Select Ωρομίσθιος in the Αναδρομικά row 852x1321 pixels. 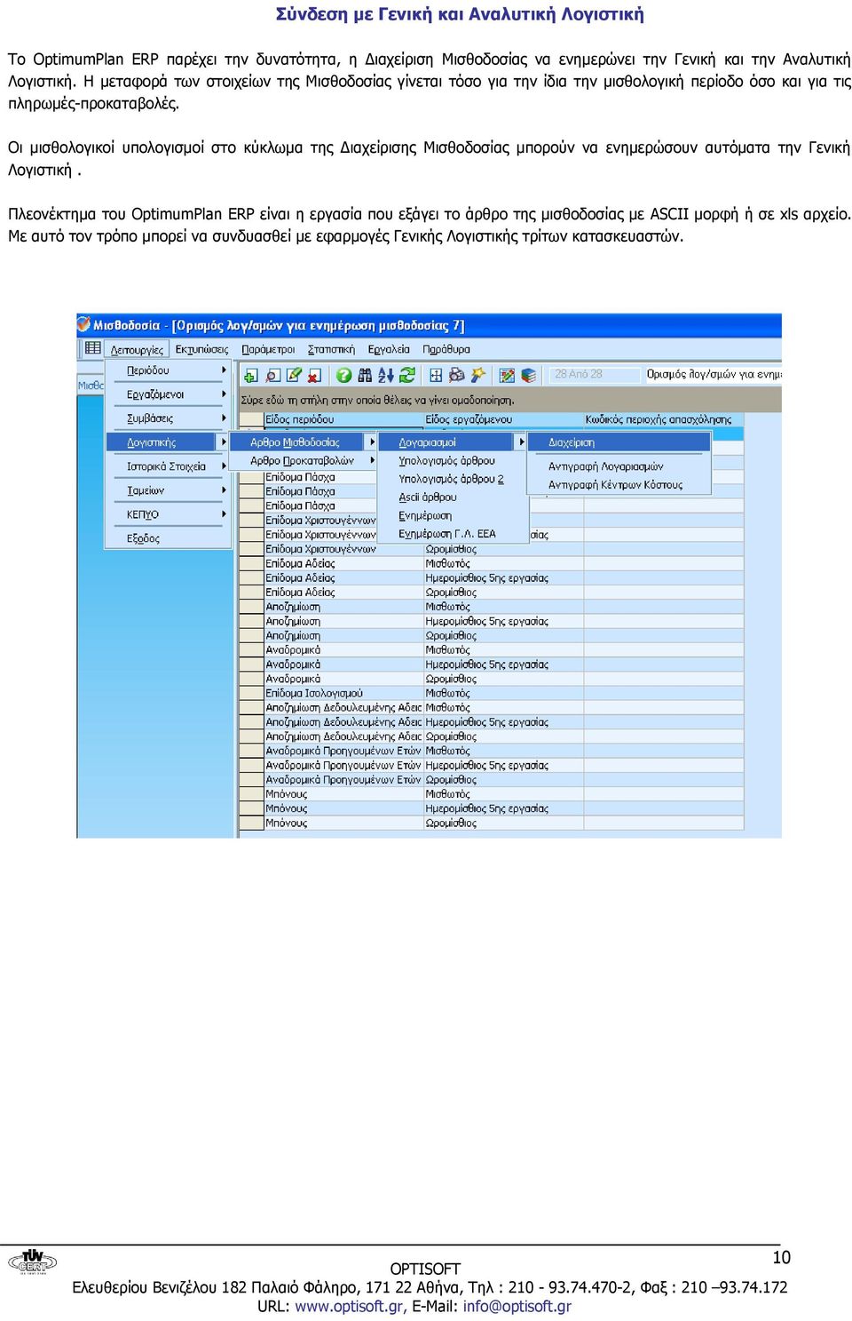pos(503,679)
